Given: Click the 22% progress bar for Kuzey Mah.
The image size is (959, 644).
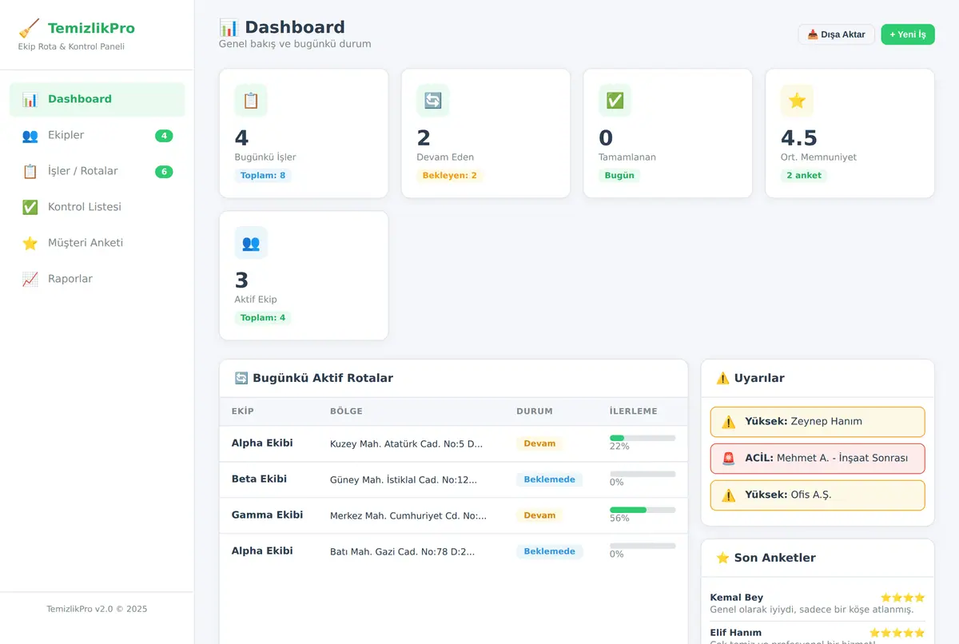Looking at the screenshot, I should pyautogui.click(x=643, y=438).
